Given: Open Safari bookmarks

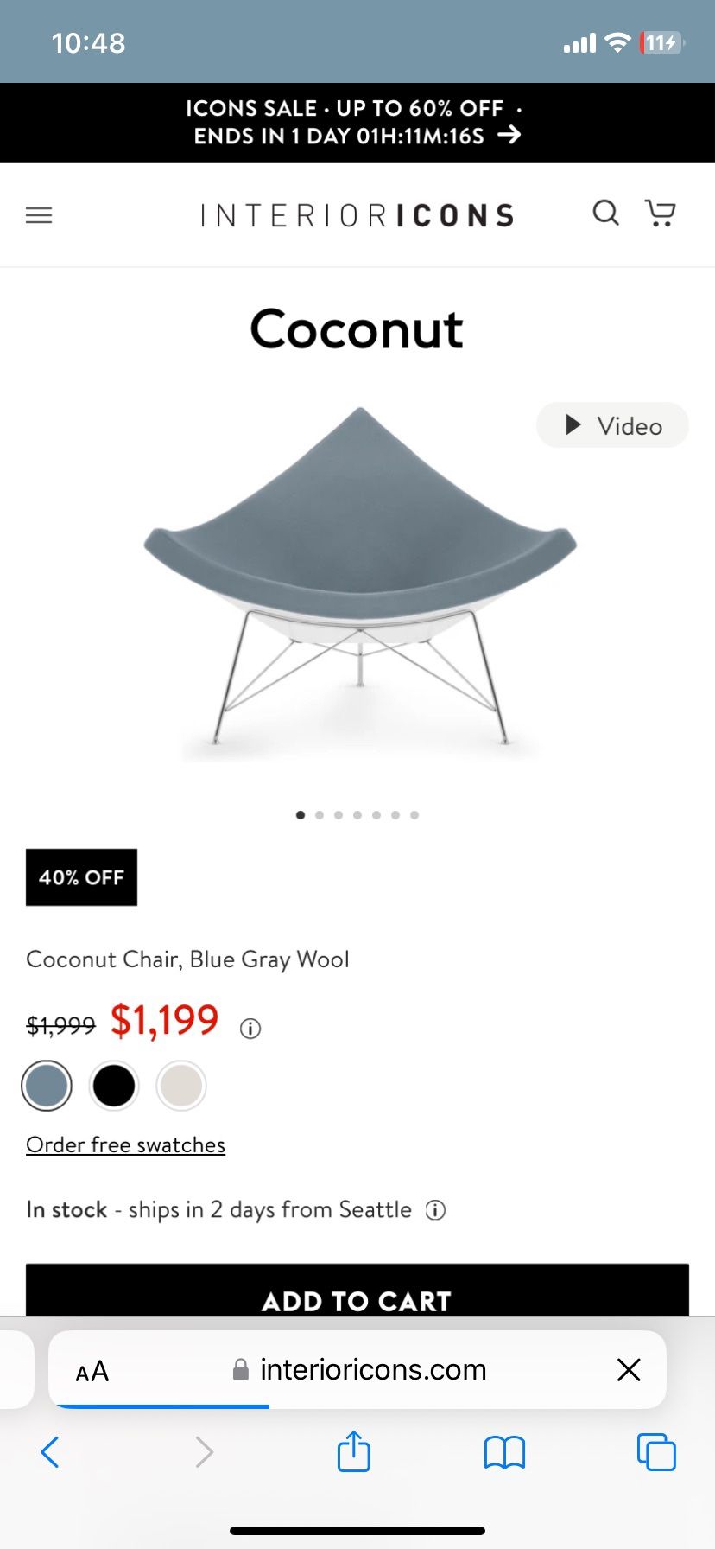Looking at the screenshot, I should click(504, 1452).
